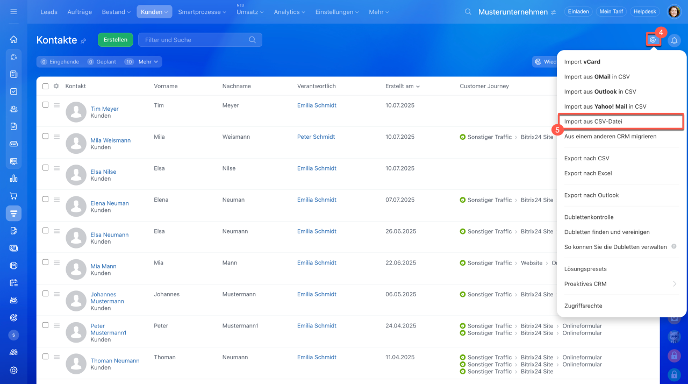The width and height of the screenshot is (688, 384).
Task: Open the row actions menu for Elena Neuman
Action: 56,200
